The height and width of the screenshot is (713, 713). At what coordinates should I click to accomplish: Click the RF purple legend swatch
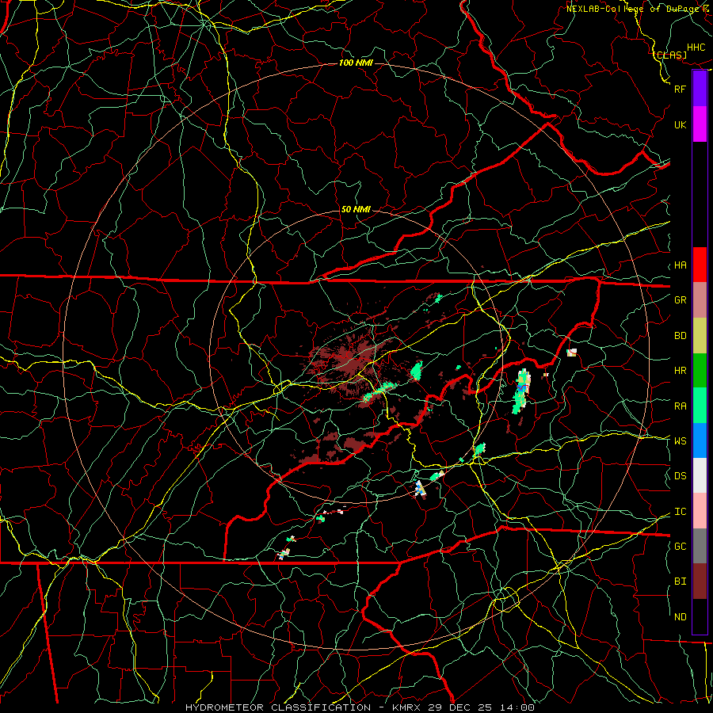pyautogui.click(x=700, y=89)
